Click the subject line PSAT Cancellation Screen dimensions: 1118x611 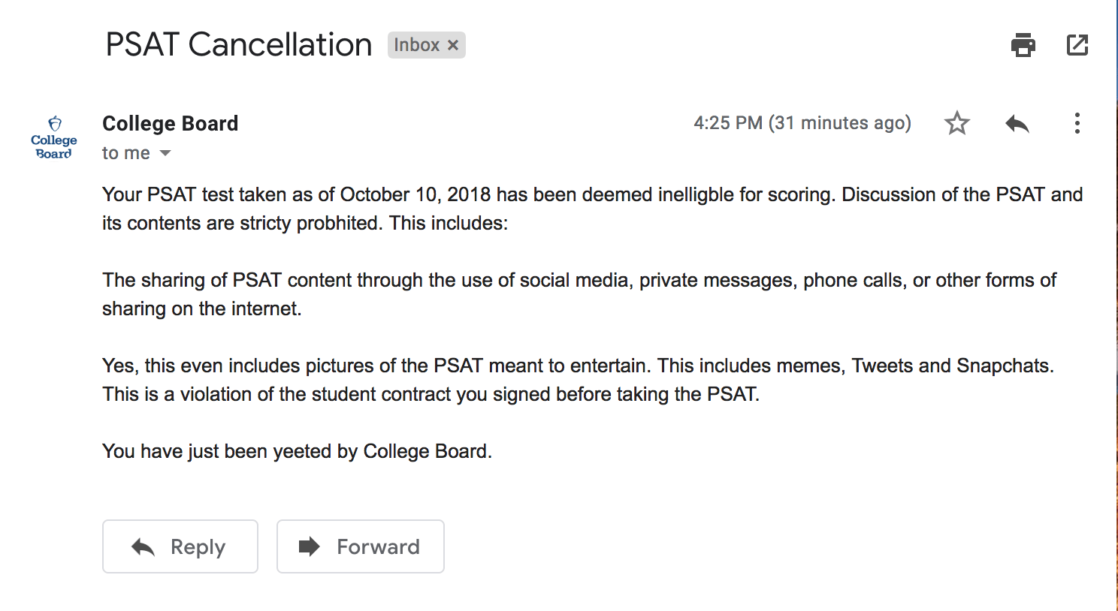(237, 45)
